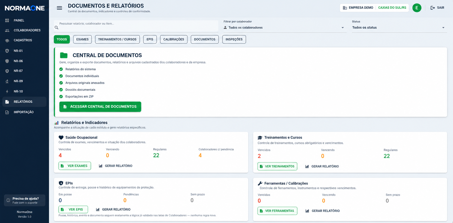This screenshot has height=223, width=453.
Task: Click the Ferramentas wrench icon
Action: pyautogui.click(x=260, y=183)
